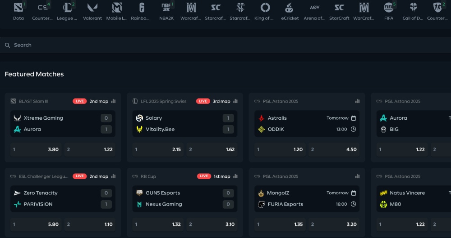
Task: Focus the Search input field
Action: (225, 45)
